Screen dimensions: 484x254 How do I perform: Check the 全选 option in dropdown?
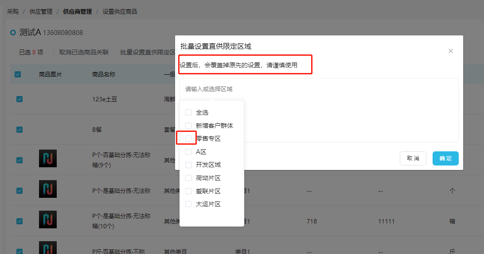(188, 112)
